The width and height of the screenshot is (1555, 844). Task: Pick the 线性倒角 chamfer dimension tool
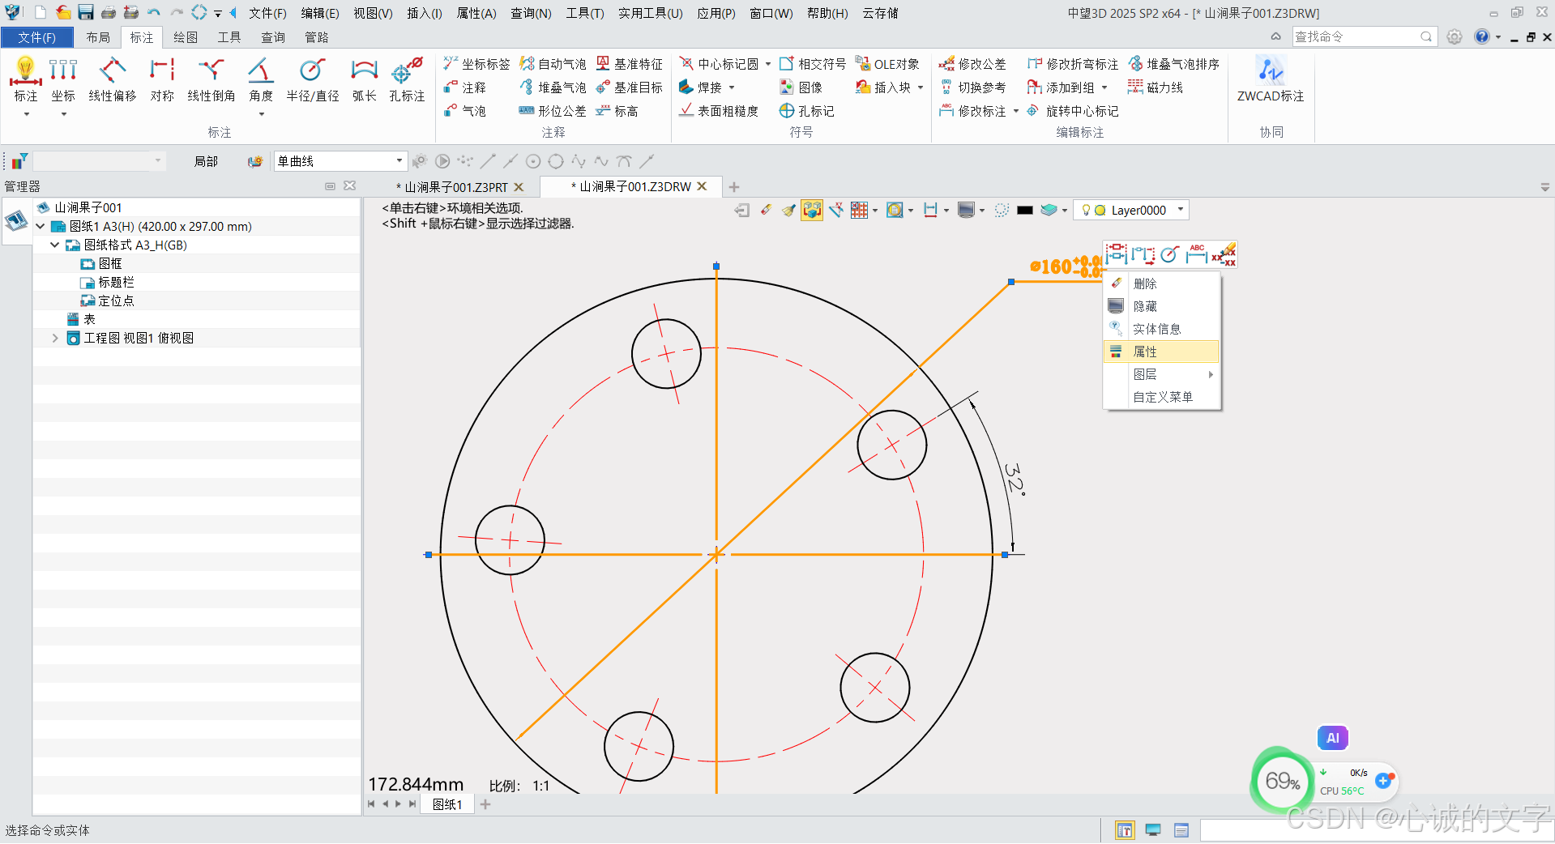click(x=211, y=79)
